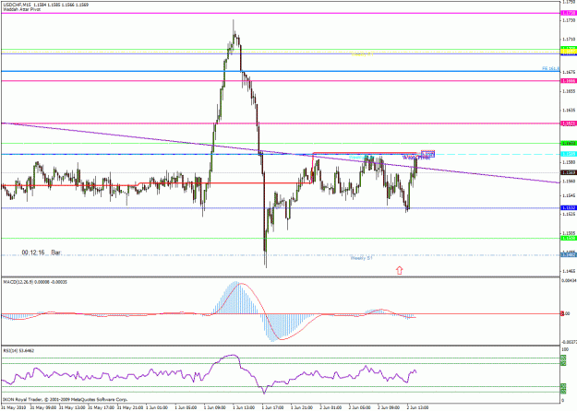Select the lower green RSI level tags
The height and width of the screenshot is (411, 577).
tap(563, 389)
